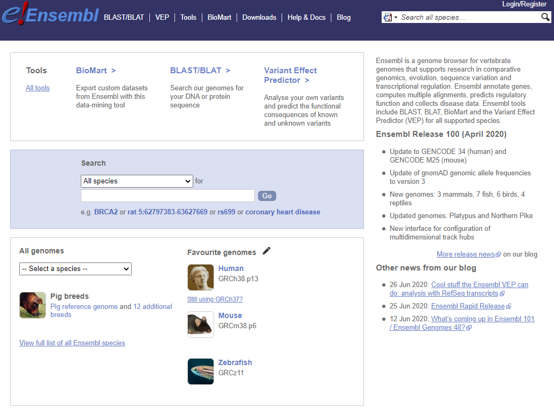Click the rs699 example link

point(226,212)
